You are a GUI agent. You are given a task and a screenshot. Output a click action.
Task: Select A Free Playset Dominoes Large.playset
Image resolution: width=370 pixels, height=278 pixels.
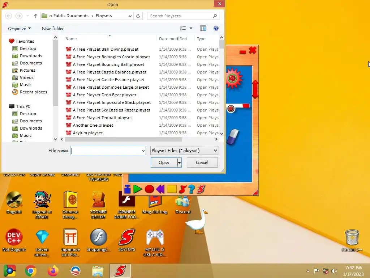click(x=111, y=87)
